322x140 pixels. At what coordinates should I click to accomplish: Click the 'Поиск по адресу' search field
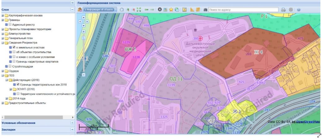point(243,10)
